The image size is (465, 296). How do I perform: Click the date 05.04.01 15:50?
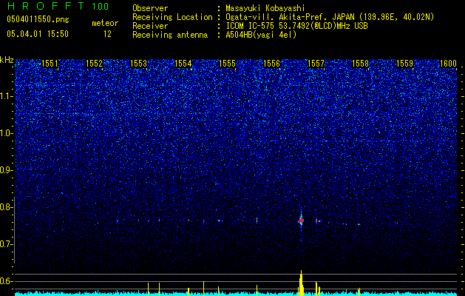coord(38,34)
